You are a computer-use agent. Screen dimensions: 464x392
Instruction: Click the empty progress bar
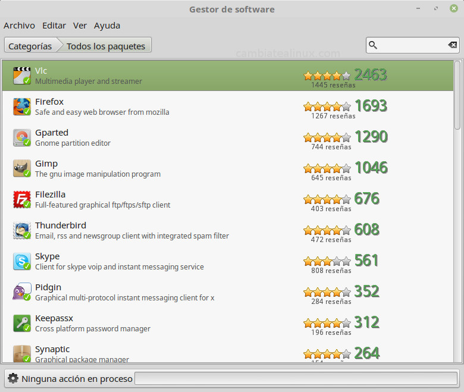(x=296, y=378)
